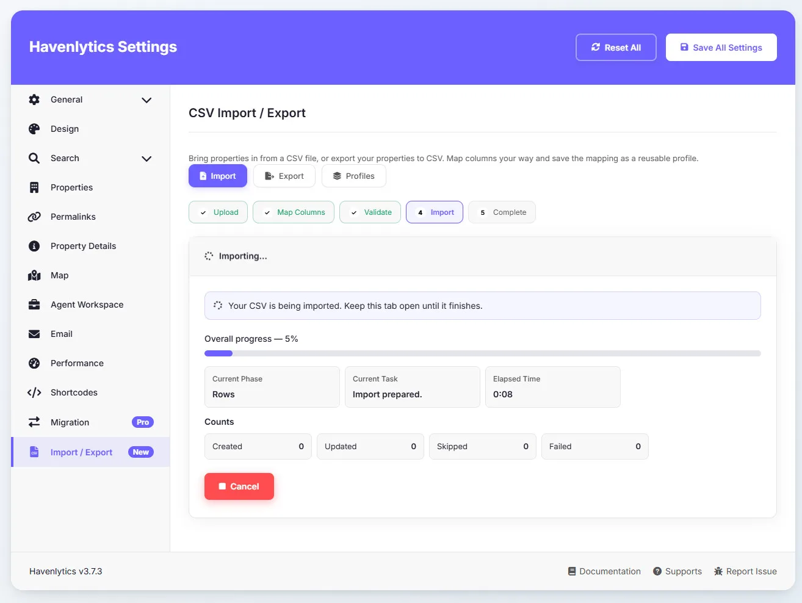Switch to the Import tab
The width and height of the screenshot is (802, 603).
[x=218, y=176]
